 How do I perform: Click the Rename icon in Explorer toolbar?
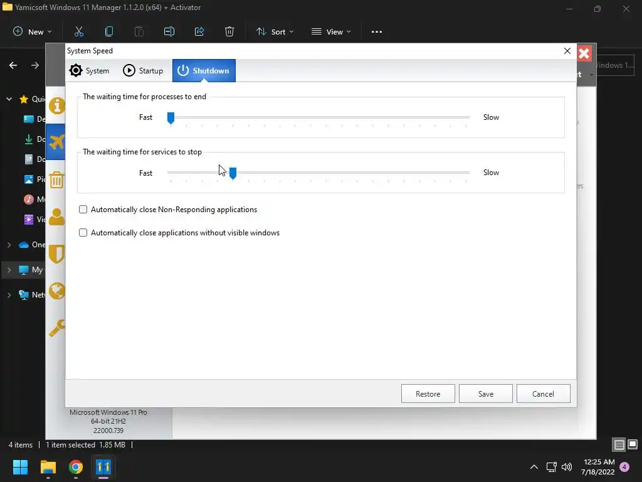pyautogui.click(x=169, y=31)
